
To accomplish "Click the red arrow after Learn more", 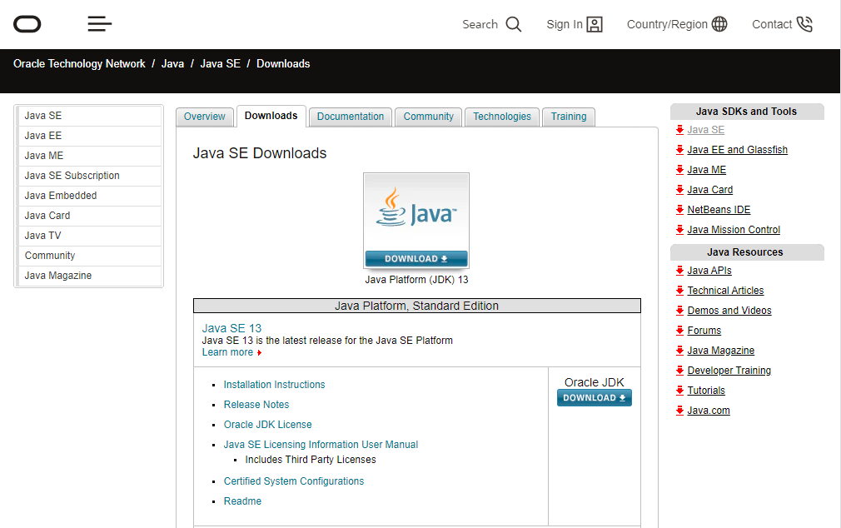I will [259, 352].
